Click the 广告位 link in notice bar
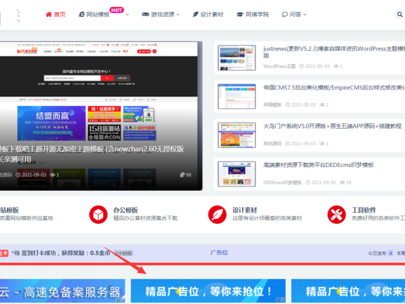405x304 pixels. coord(219,253)
